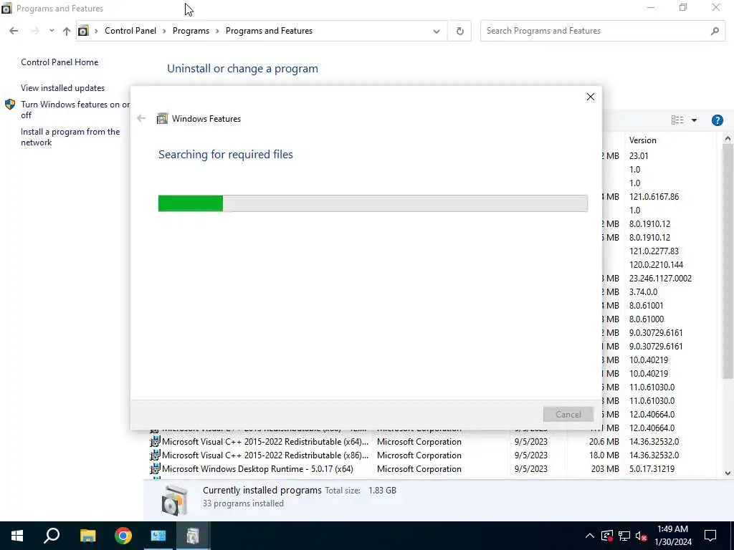Go up one level to Programs
This screenshot has height=550, width=734.
(x=67, y=31)
